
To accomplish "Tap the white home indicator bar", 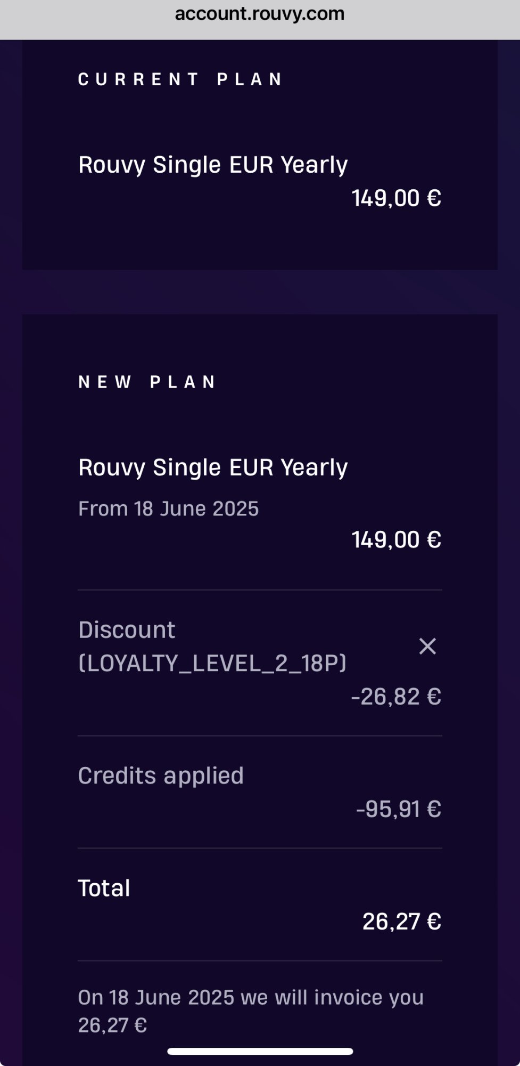I will (x=260, y=1052).
